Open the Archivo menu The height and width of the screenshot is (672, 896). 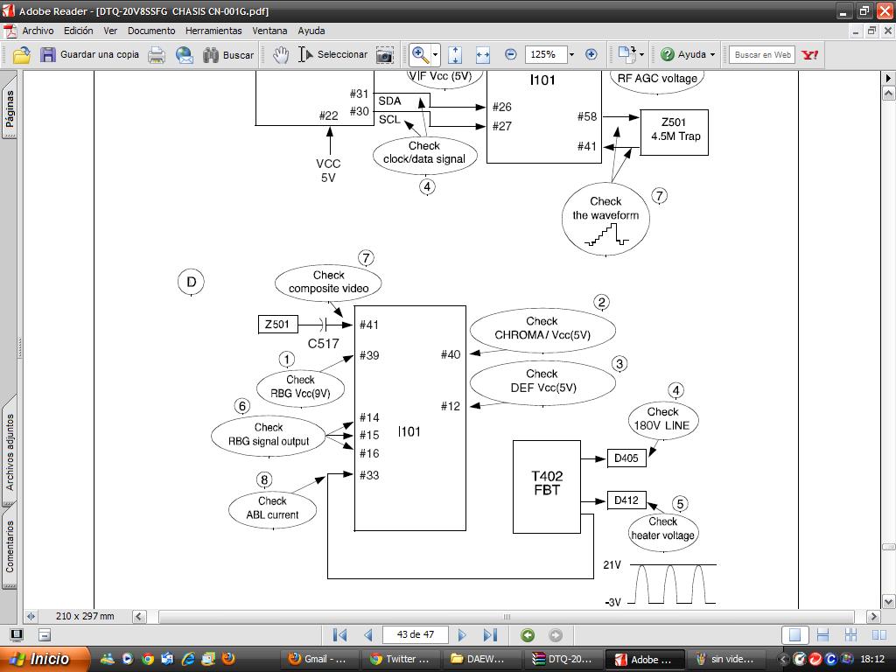pos(38,31)
